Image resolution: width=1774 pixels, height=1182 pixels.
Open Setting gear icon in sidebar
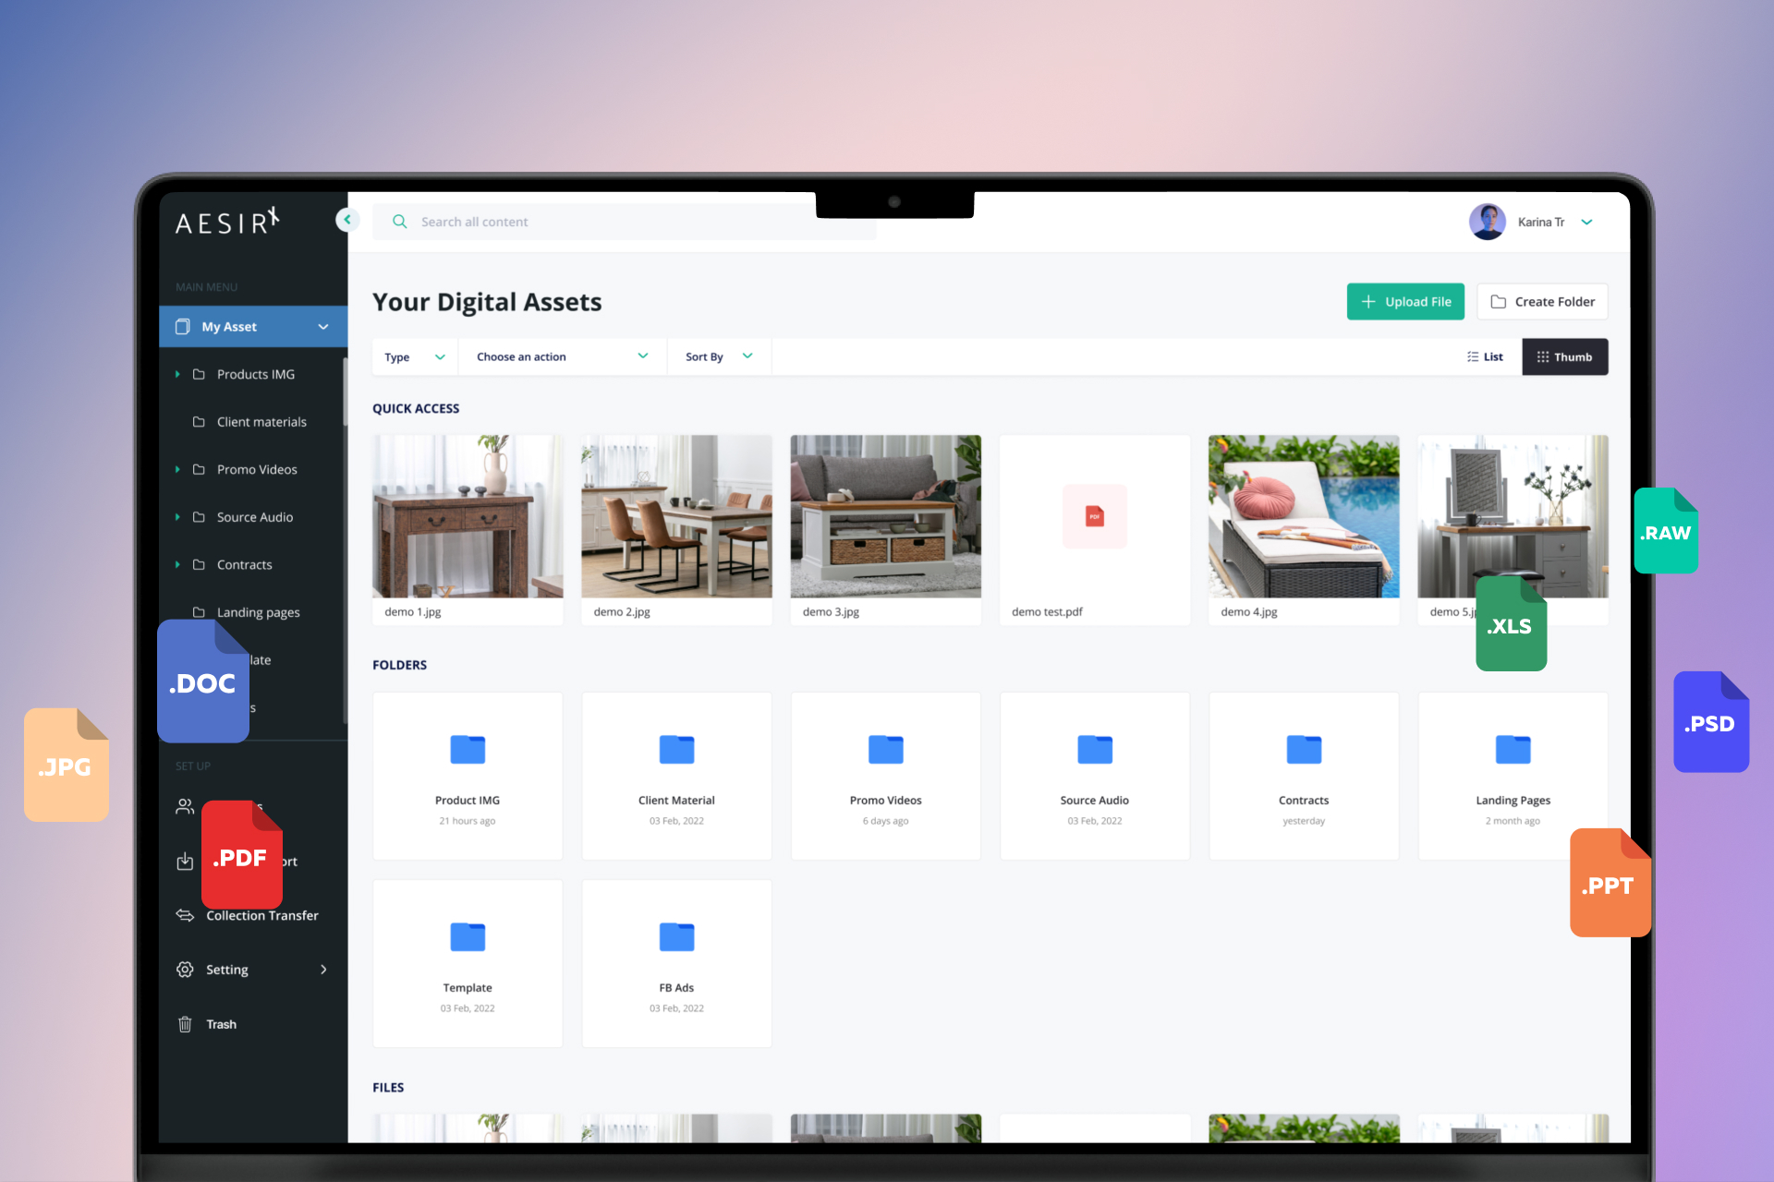tap(185, 970)
